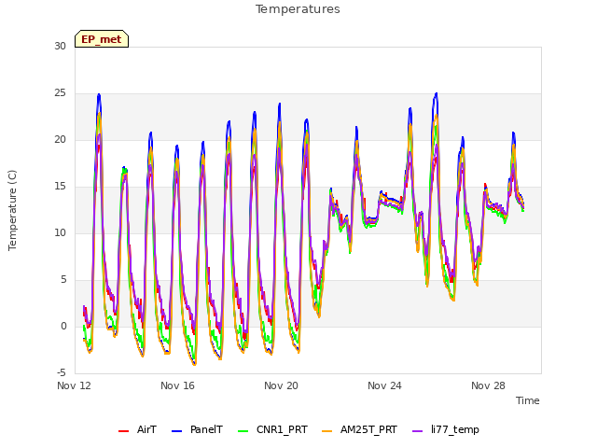Click the EP_met label box

pyautogui.click(x=102, y=39)
